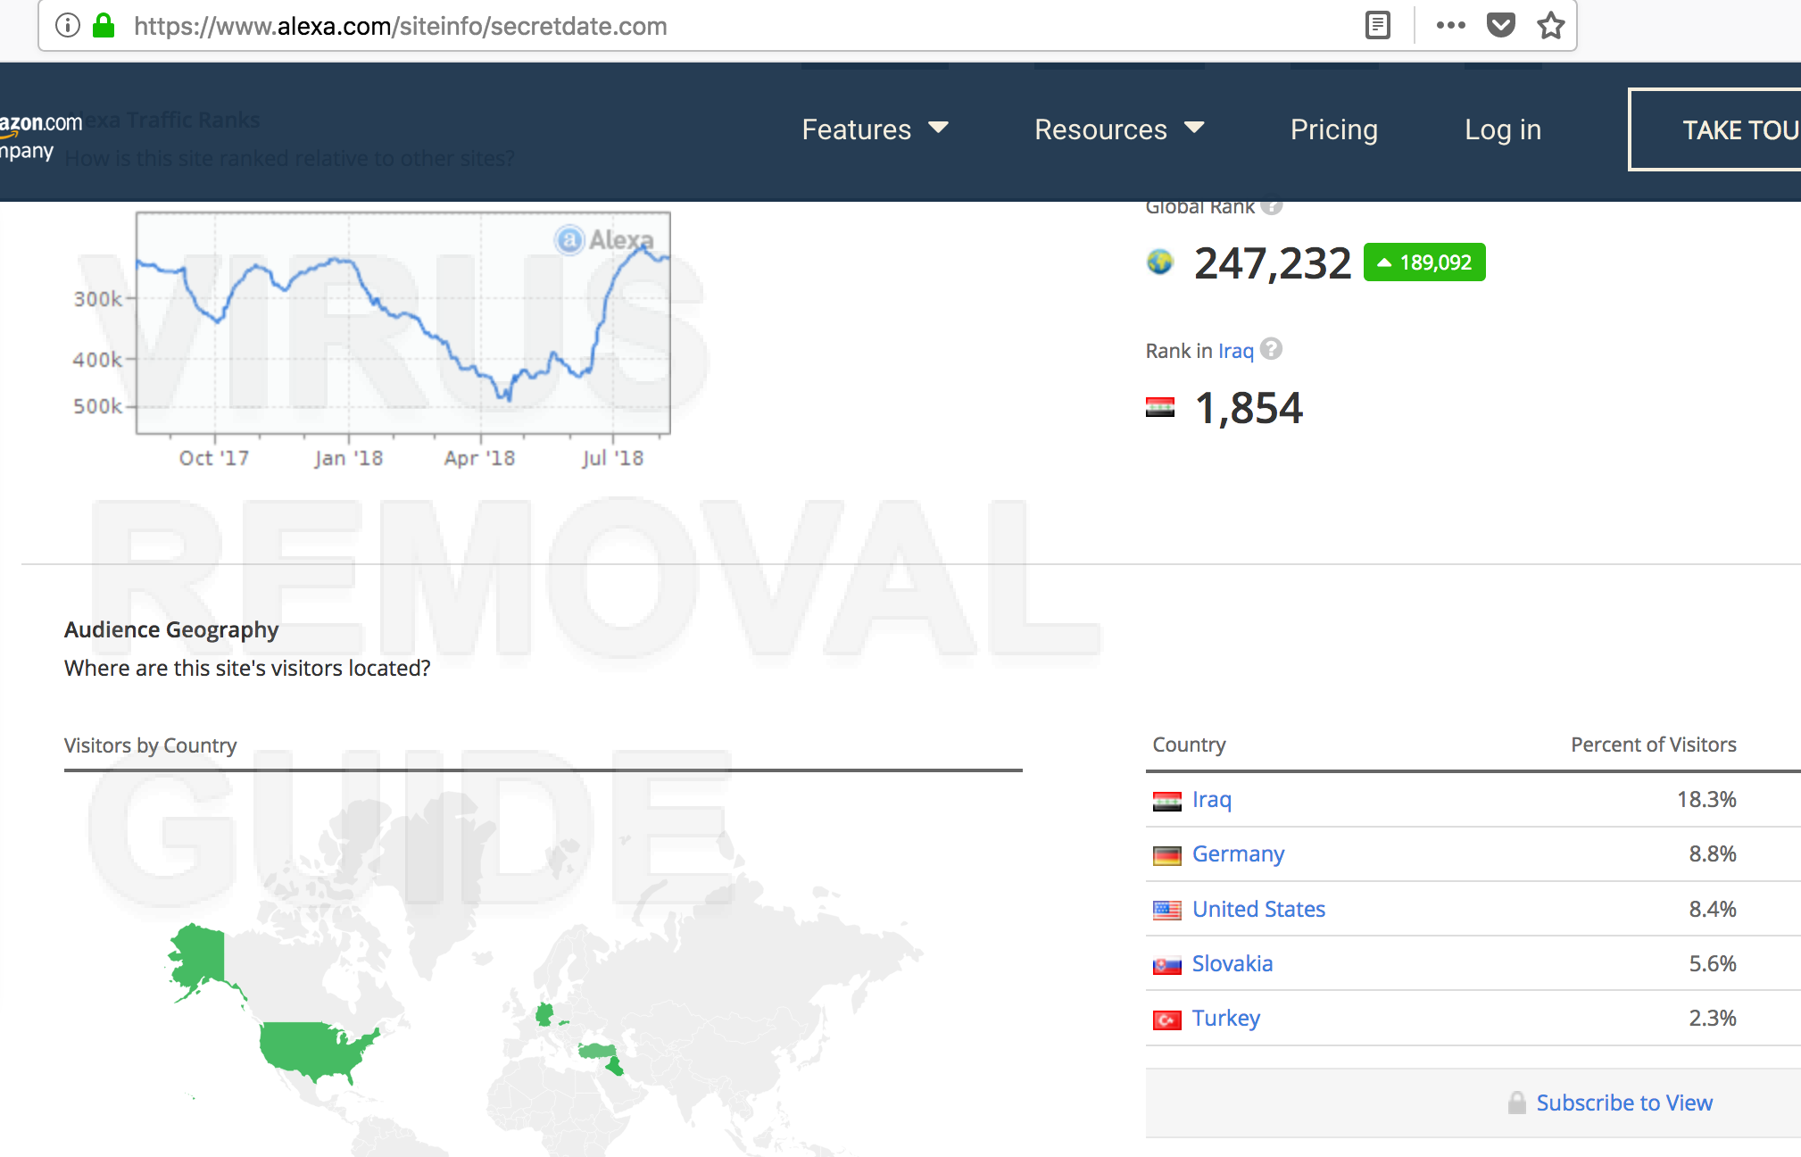This screenshot has width=1801, height=1157.
Task: Open Turkey country link
Action: 1226,1018
